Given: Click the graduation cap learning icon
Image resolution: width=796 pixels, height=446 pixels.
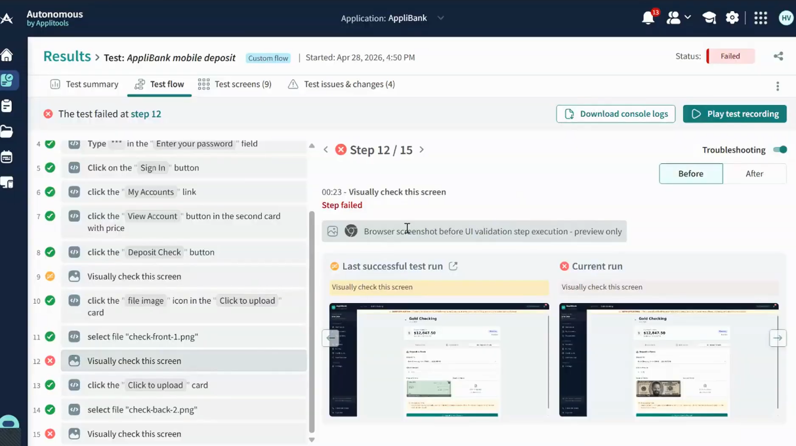Looking at the screenshot, I should 709,18.
